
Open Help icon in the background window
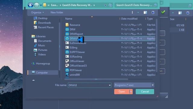[188, 13]
